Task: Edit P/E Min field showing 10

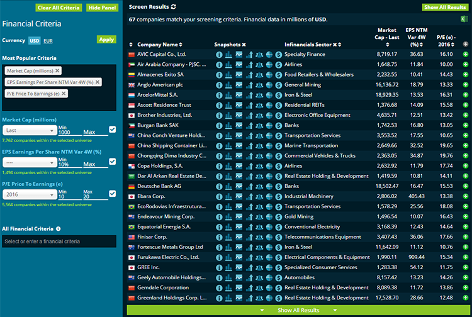Action: [x=69, y=197]
